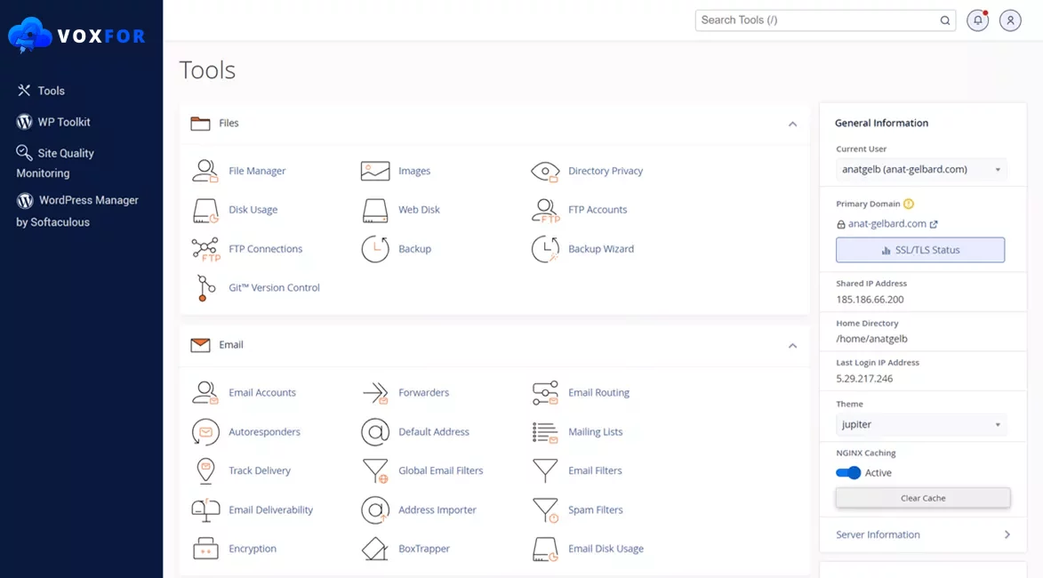Image resolution: width=1043 pixels, height=578 pixels.
Task: Select Site Quality Monitoring in sidebar
Action: pos(55,163)
